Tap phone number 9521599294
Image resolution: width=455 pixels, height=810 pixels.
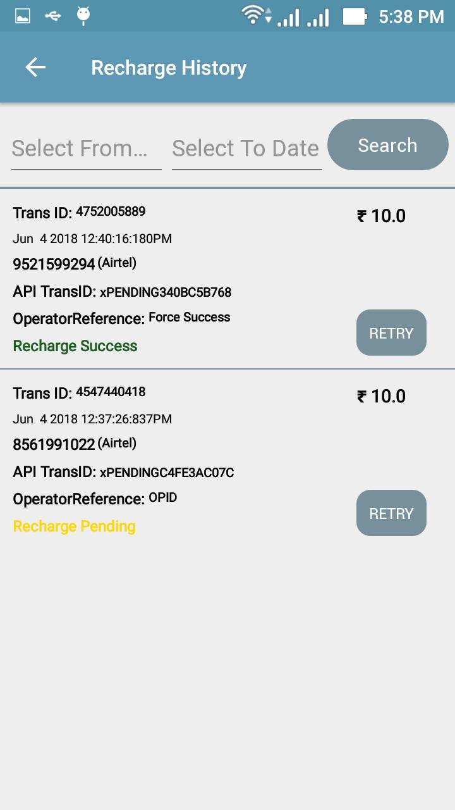pyautogui.click(x=54, y=264)
